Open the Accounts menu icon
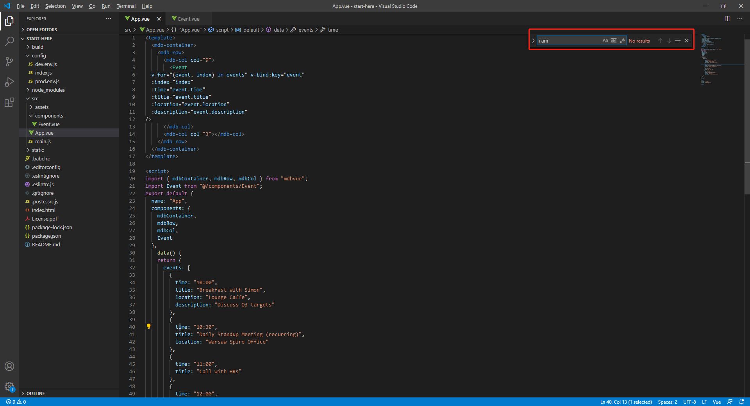Image resolution: width=750 pixels, height=406 pixels. tap(9, 366)
